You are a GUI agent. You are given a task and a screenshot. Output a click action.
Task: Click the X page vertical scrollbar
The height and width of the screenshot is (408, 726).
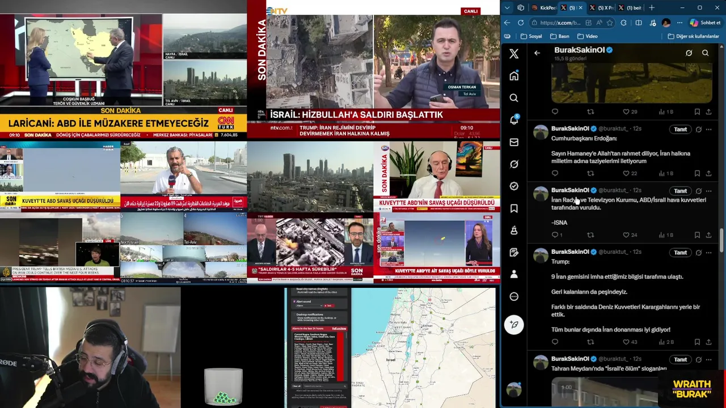(721, 241)
